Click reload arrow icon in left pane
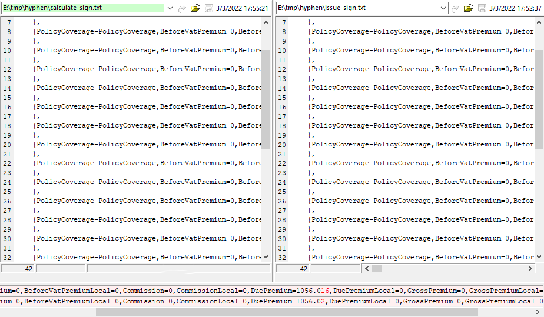Image resolution: width=544 pixels, height=317 pixels. pyautogui.click(x=182, y=8)
